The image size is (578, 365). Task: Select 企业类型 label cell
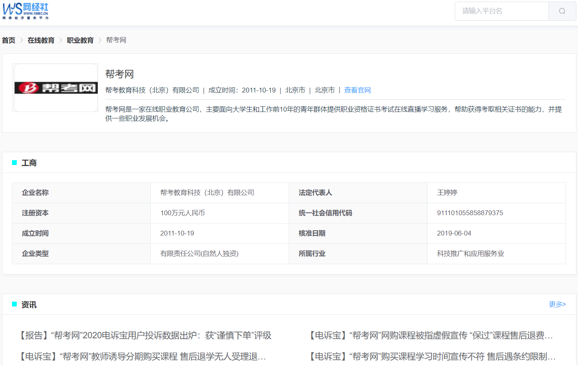(x=81, y=254)
